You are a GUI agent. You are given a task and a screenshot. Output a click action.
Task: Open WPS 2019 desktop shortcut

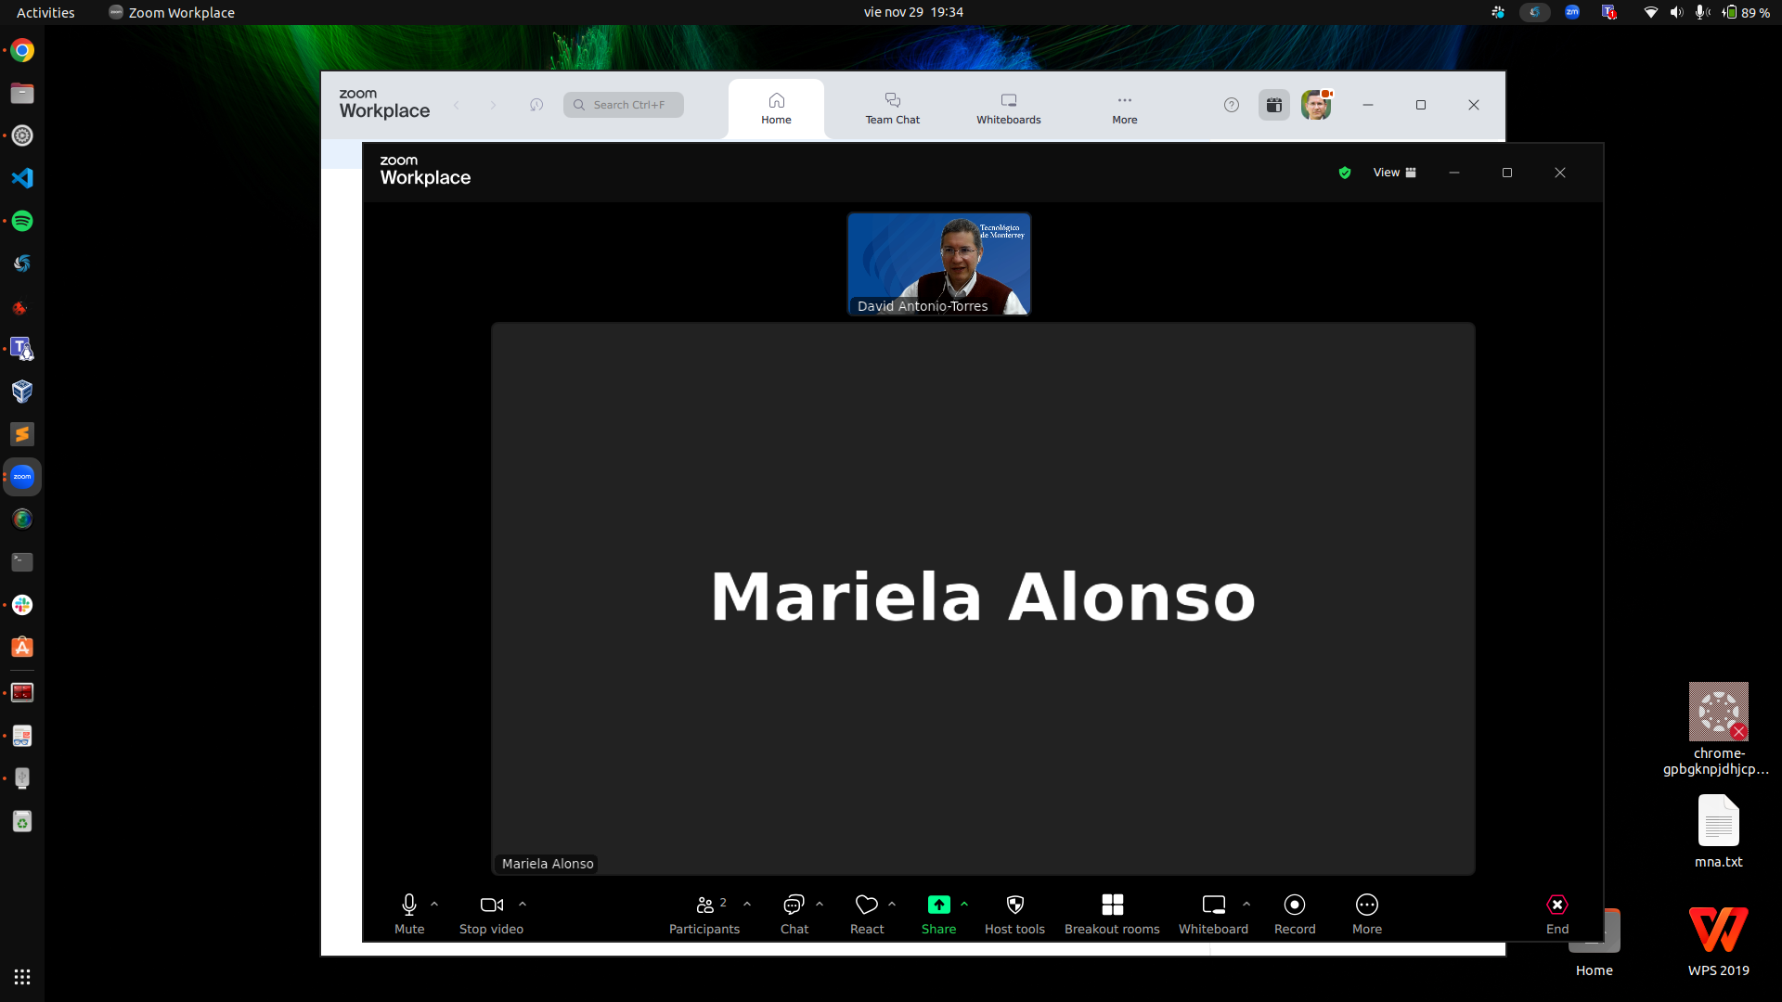coord(1719,941)
